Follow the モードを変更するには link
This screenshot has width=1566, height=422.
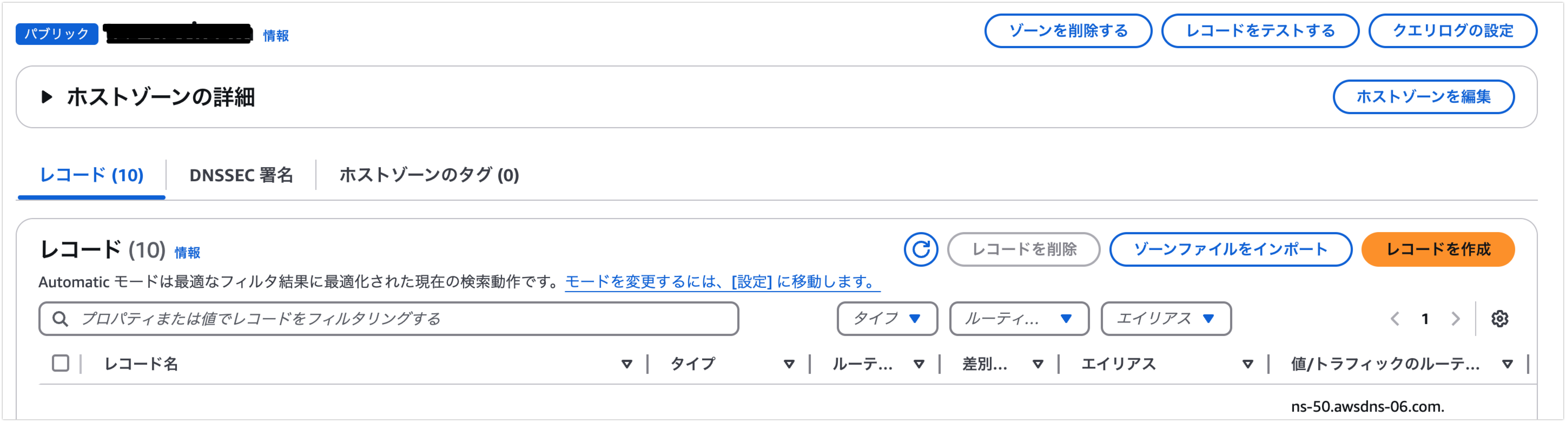pyautogui.click(x=722, y=282)
